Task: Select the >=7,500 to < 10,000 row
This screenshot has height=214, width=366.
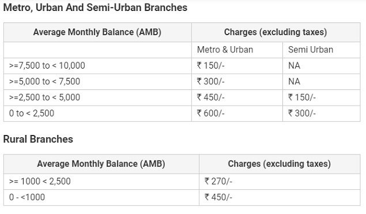Action: 182,66
